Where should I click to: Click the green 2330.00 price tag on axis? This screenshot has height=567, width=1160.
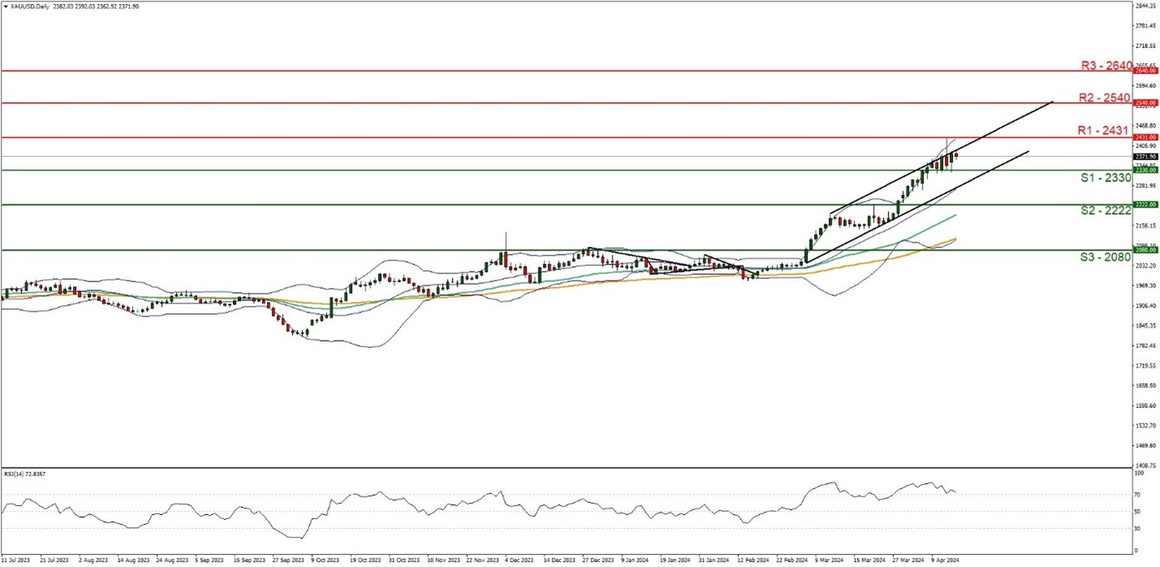[x=1145, y=170]
